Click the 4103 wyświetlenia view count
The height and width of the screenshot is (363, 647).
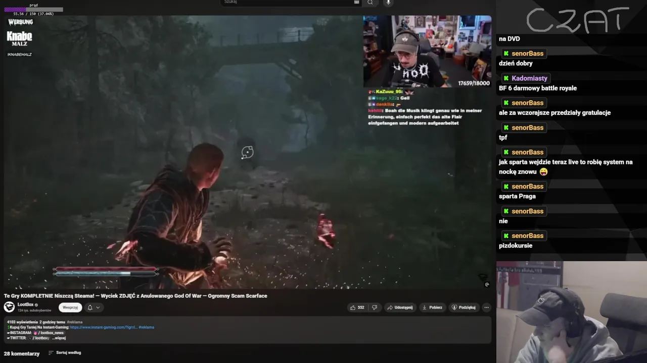point(22,322)
